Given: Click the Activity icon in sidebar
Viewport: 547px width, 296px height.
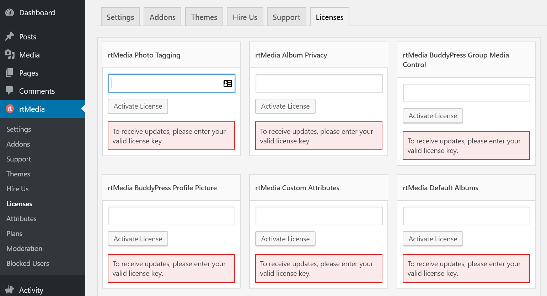Looking at the screenshot, I should pyautogui.click(x=10, y=290).
